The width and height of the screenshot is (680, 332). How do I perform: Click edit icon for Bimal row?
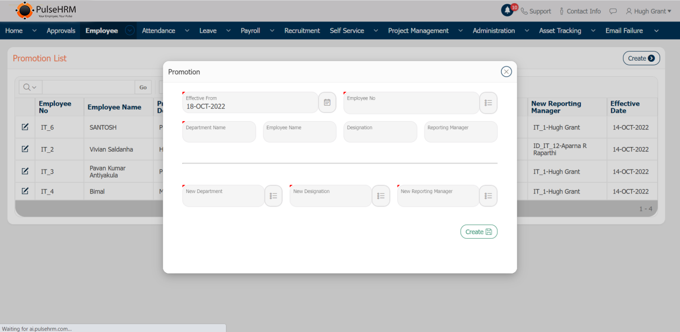pyautogui.click(x=25, y=191)
